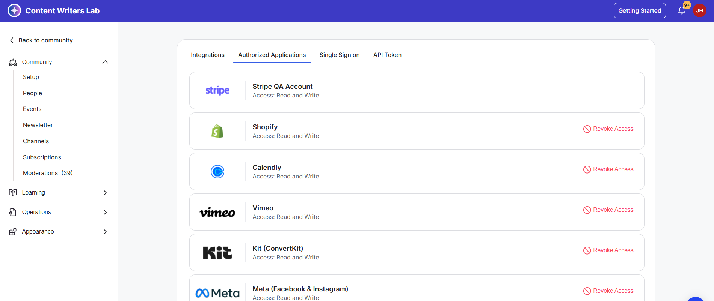Click the Meta (Facebook & Instagram) name
The image size is (714, 301).
(300, 289)
